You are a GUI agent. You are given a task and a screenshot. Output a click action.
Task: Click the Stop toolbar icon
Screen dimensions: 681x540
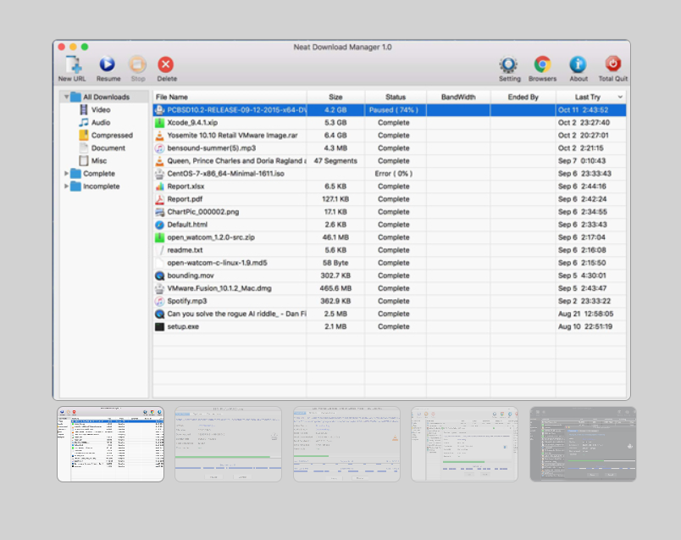138,64
